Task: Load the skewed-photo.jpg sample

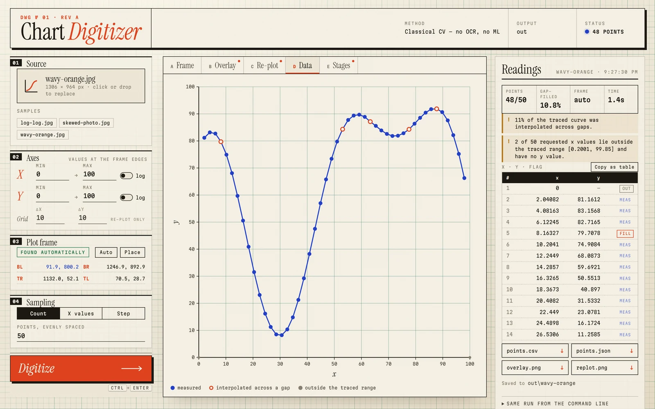Action: [86, 123]
